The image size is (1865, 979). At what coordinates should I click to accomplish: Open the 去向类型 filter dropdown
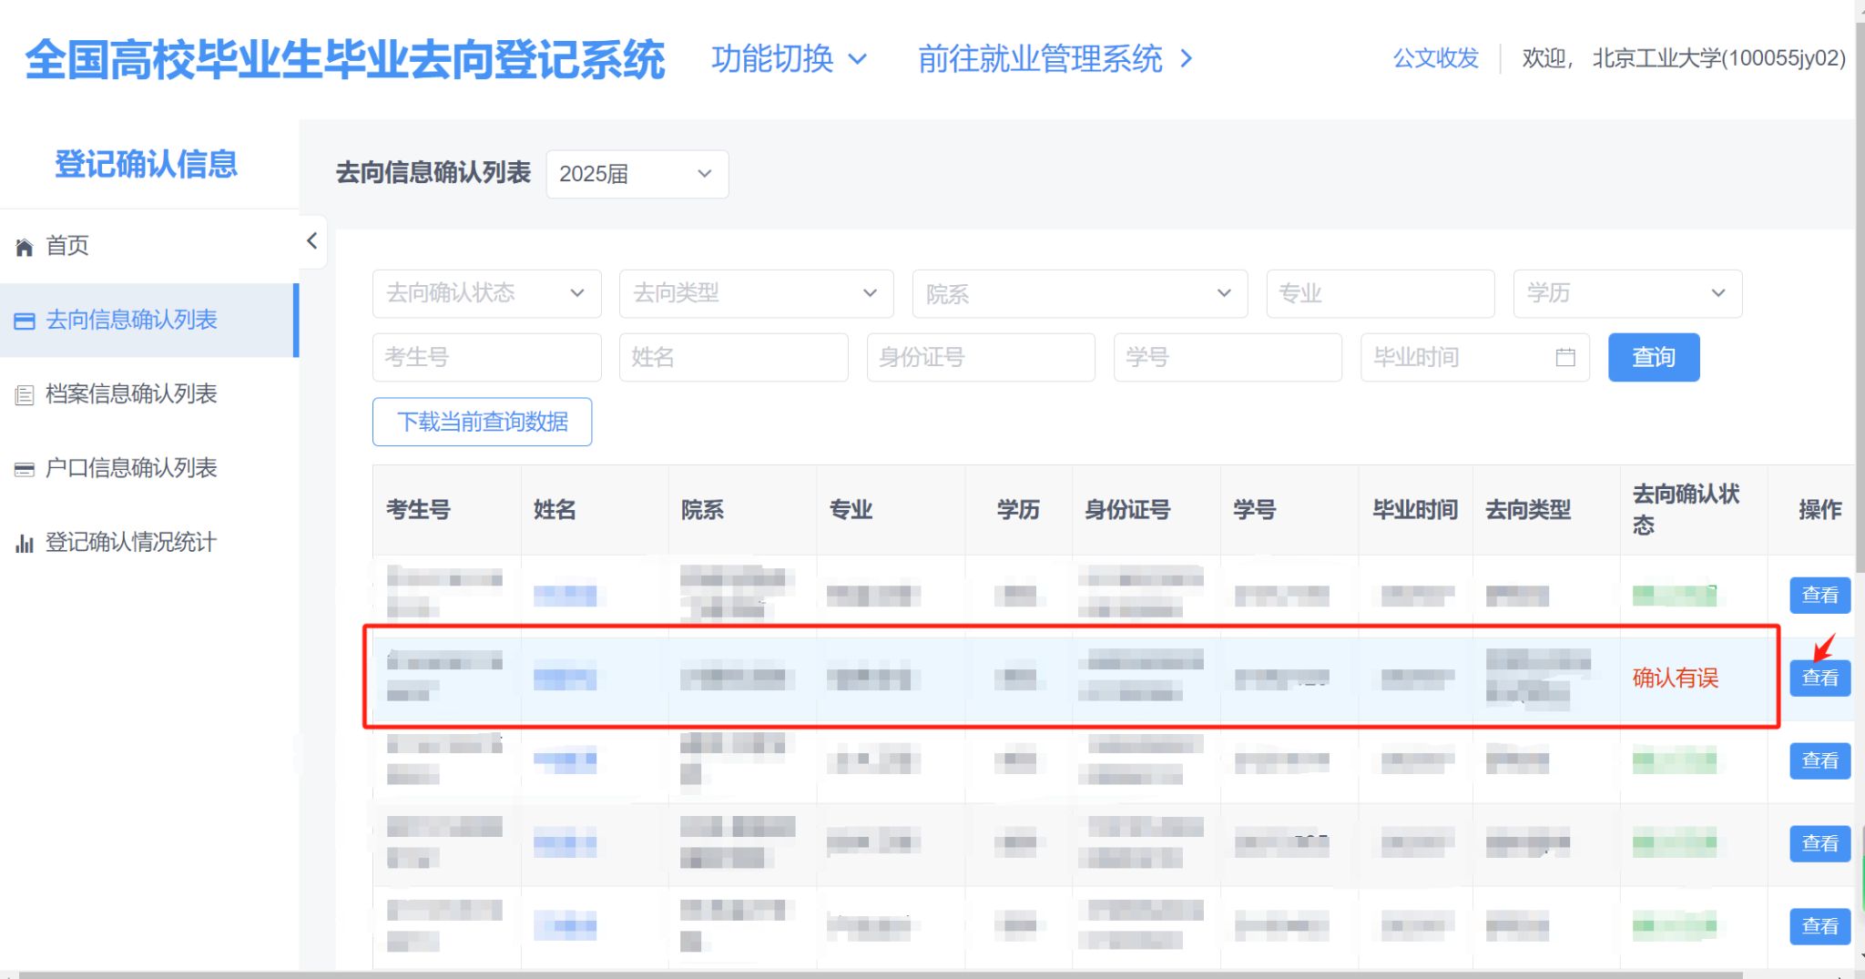[755, 293]
